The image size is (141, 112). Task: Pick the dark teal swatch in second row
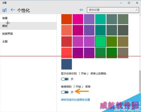(100, 30)
